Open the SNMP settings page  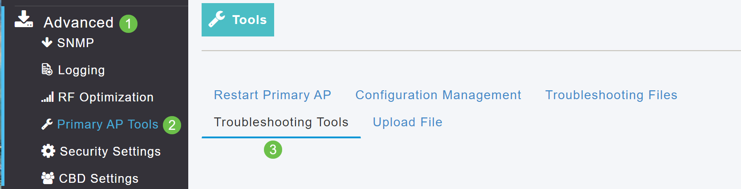tap(76, 43)
